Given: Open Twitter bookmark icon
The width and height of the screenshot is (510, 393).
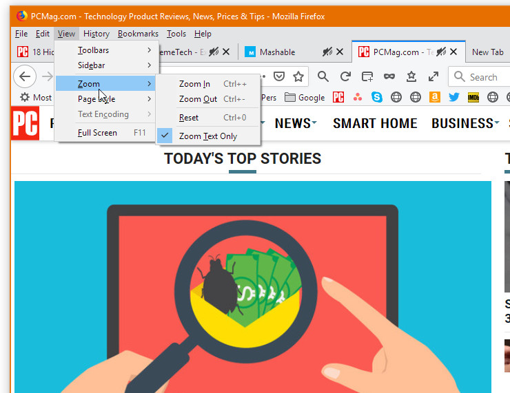Looking at the screenshot, I should click(454, 97).
